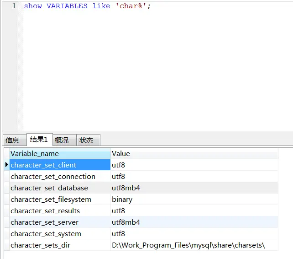Click the VARIABLES keyword in the query
293x259 pixels.
67,6
